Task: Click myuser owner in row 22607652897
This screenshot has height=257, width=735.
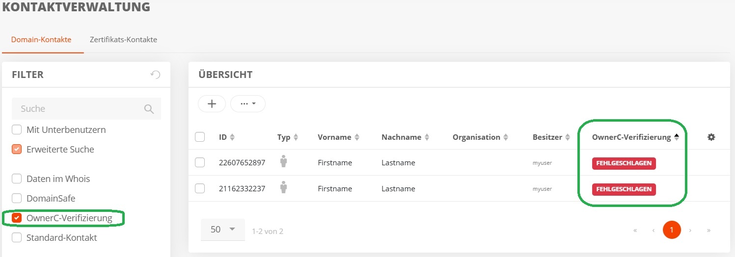Action: coord(542,163)
